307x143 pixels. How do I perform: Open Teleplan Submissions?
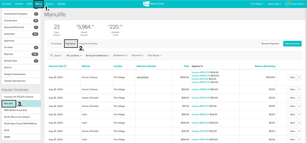21,74
